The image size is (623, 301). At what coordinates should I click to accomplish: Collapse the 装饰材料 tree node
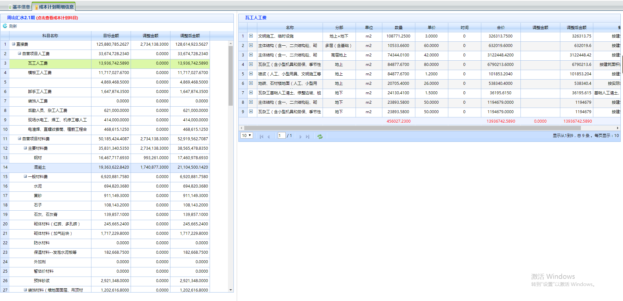coord(25,290)
